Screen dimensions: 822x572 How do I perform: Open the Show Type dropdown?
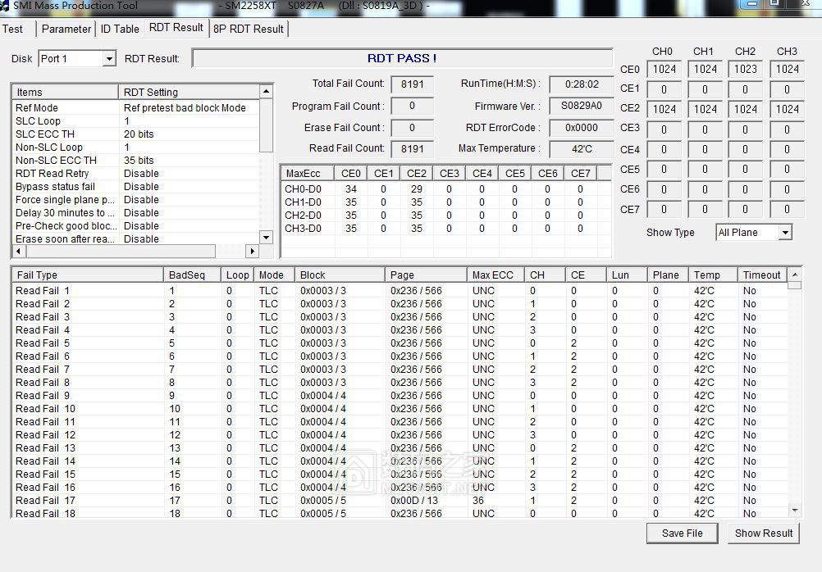click(x=784, y=233)
